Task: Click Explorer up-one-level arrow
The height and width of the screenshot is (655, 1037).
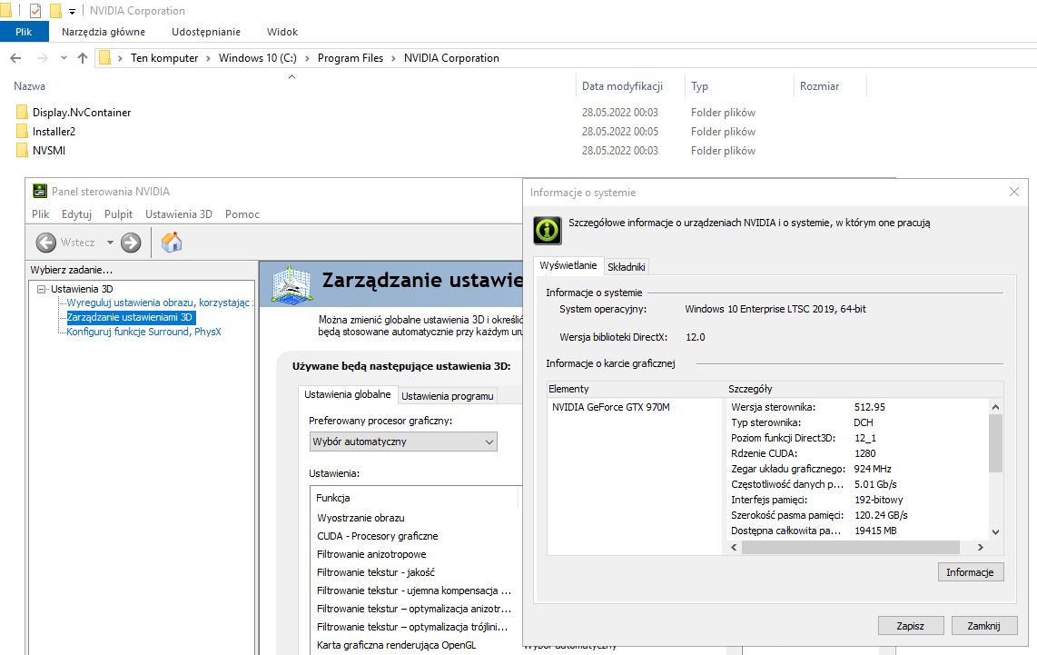Action: 83,58
